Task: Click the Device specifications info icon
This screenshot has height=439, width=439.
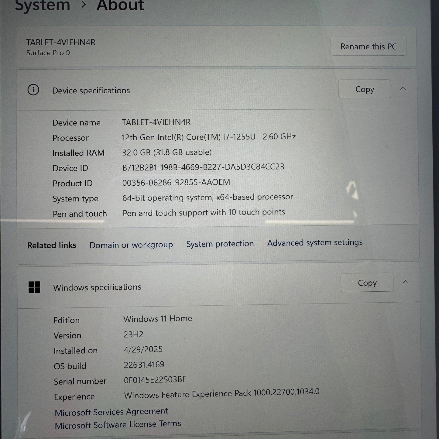Action: pyautogui.click(x=33, y=90)
